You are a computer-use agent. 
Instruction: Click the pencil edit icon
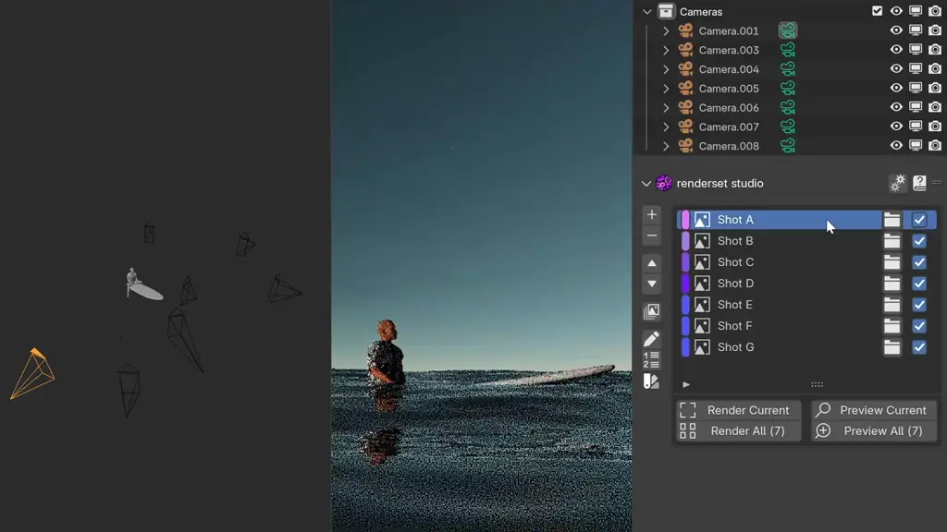coord(652,339)
